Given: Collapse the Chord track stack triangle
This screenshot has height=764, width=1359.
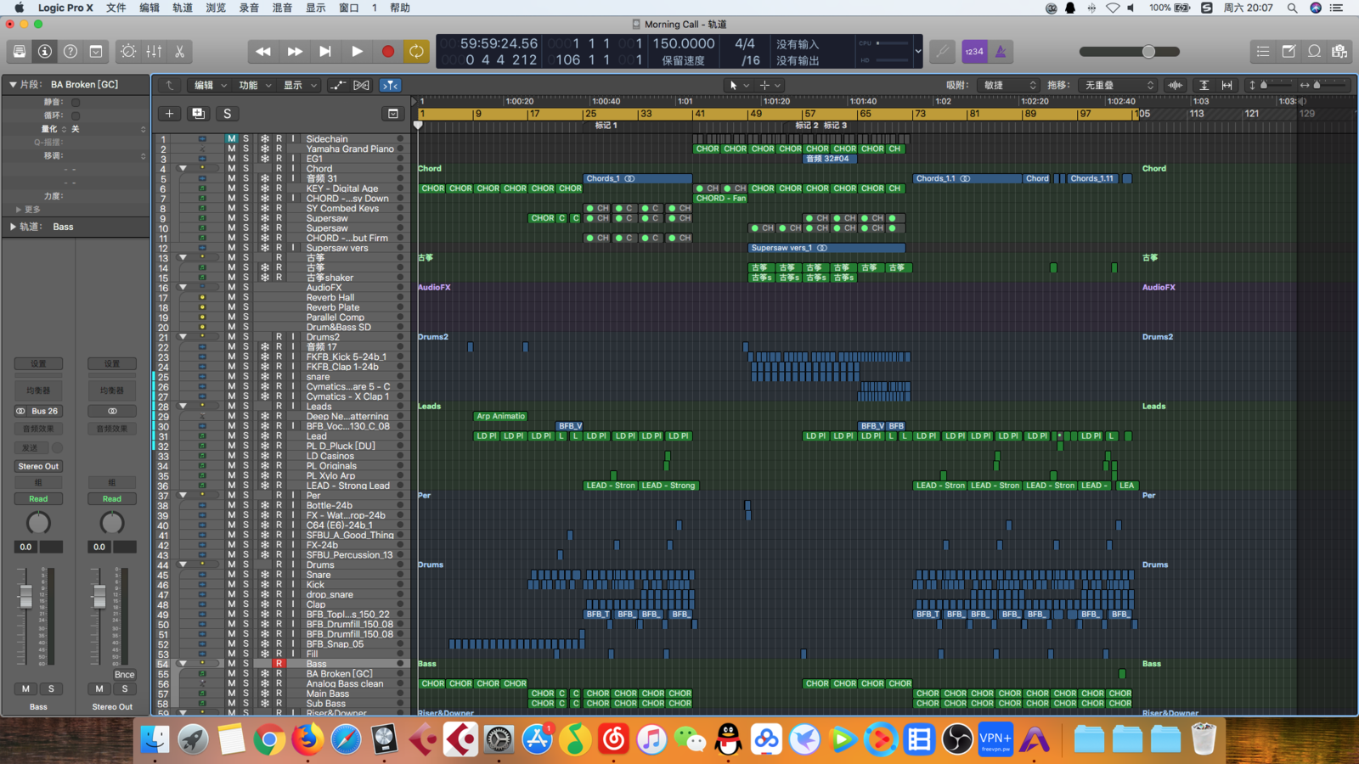Looking at the screenshot, I should [182, 168].
